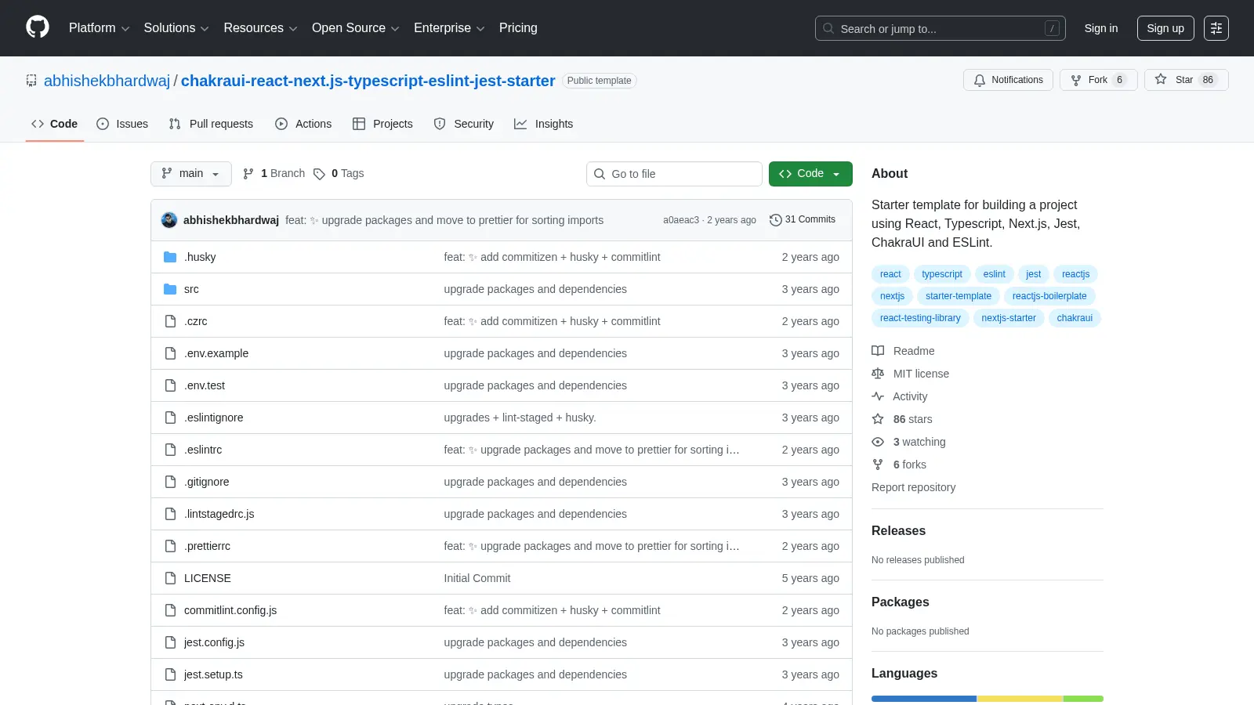Click the file icon beside .prettierrc

pos(170,546)
